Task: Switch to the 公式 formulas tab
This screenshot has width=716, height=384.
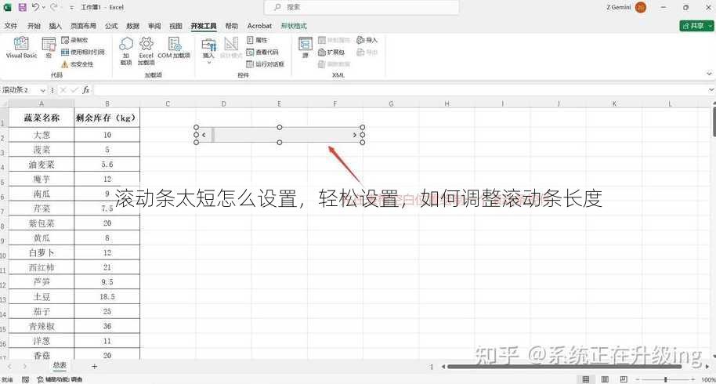Action: tap(111, 26)
